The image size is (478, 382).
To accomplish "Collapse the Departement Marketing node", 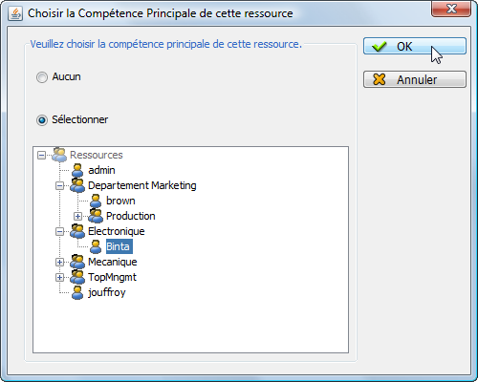I will pyautogui.click(x=59, y=185).
